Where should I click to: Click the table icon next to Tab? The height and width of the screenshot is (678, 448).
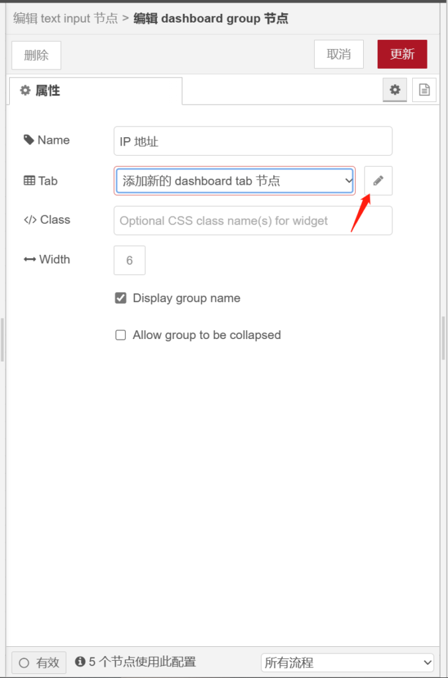pos(29,181)
